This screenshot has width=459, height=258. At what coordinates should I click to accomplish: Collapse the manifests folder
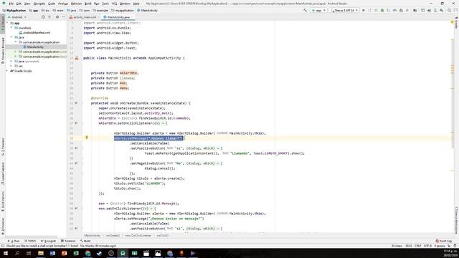[11, 27]
